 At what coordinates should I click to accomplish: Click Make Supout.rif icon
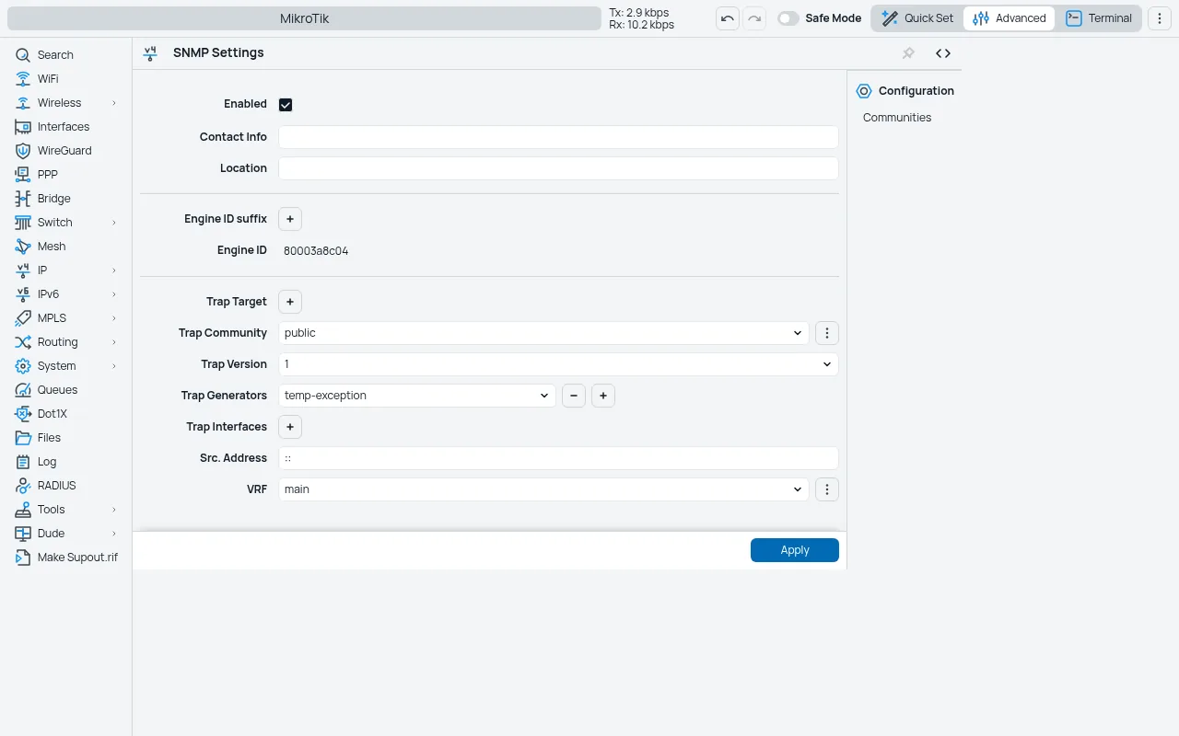[x=23, y=558]
